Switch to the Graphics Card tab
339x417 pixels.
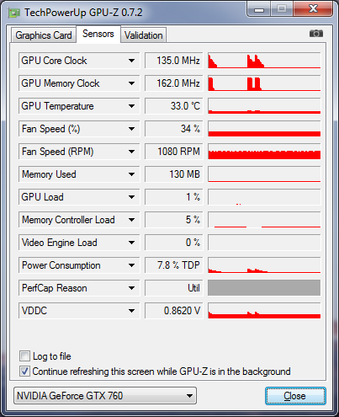point(44,35)
